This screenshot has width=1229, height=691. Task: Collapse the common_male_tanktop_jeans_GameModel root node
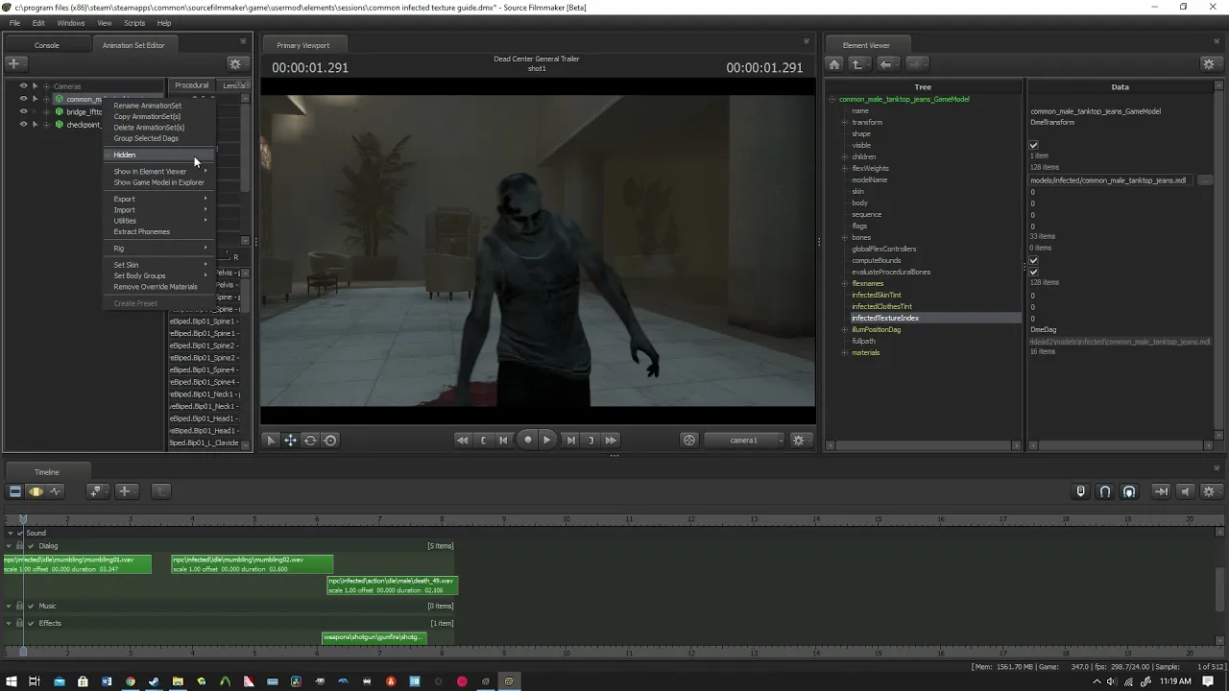coord(832,99)
